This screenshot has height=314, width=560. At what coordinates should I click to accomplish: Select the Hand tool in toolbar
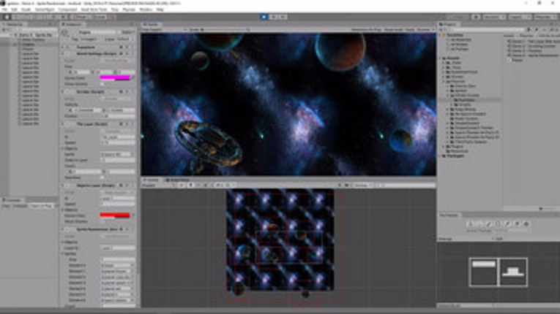coord(7,17)
